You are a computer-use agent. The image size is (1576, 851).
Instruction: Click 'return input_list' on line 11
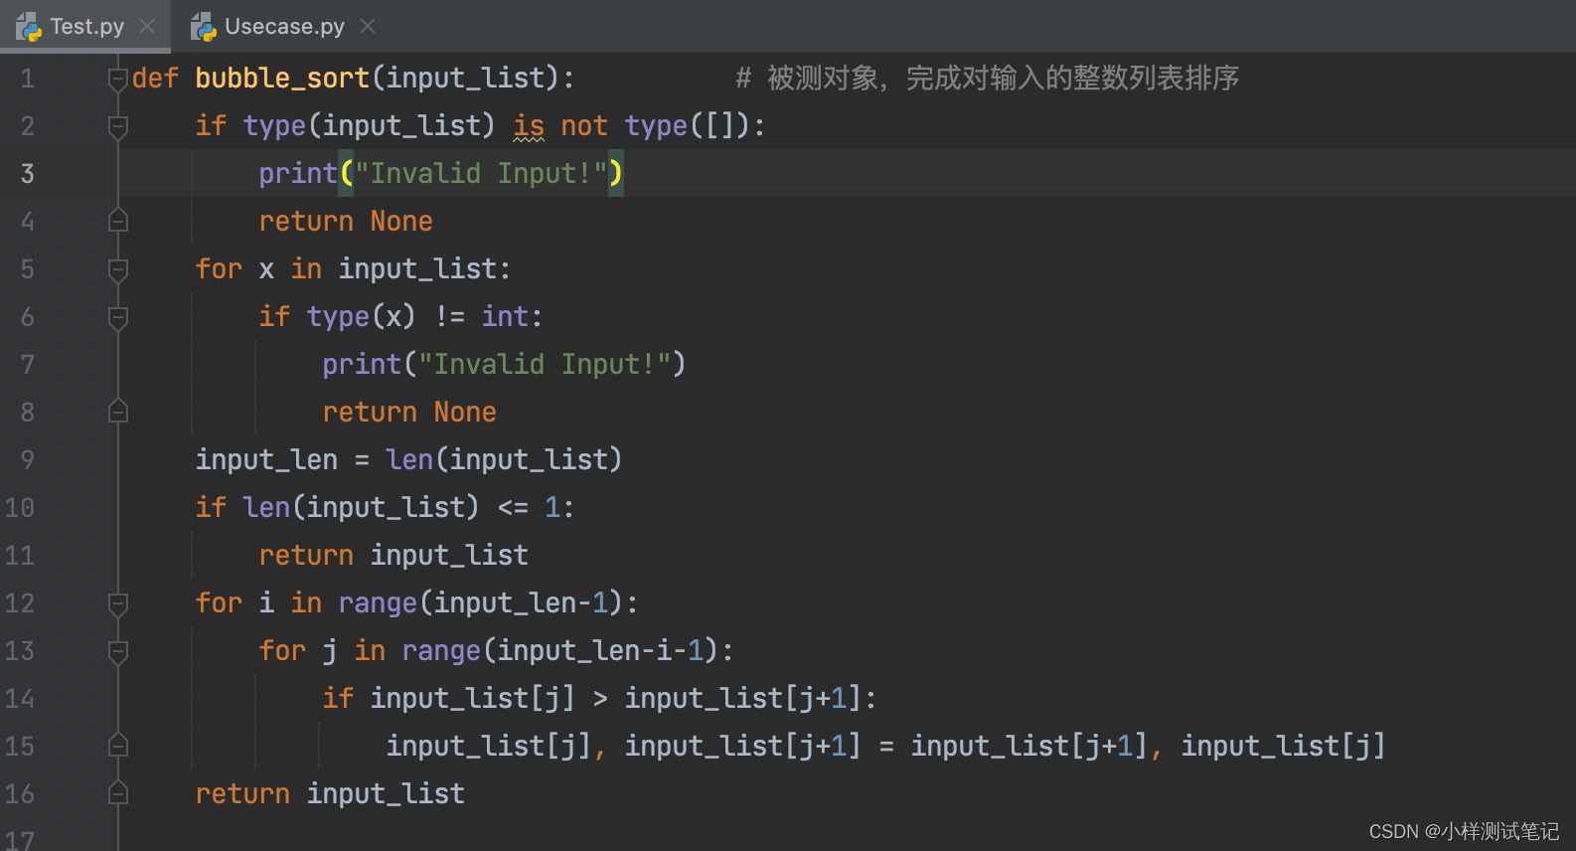[394, 556]
